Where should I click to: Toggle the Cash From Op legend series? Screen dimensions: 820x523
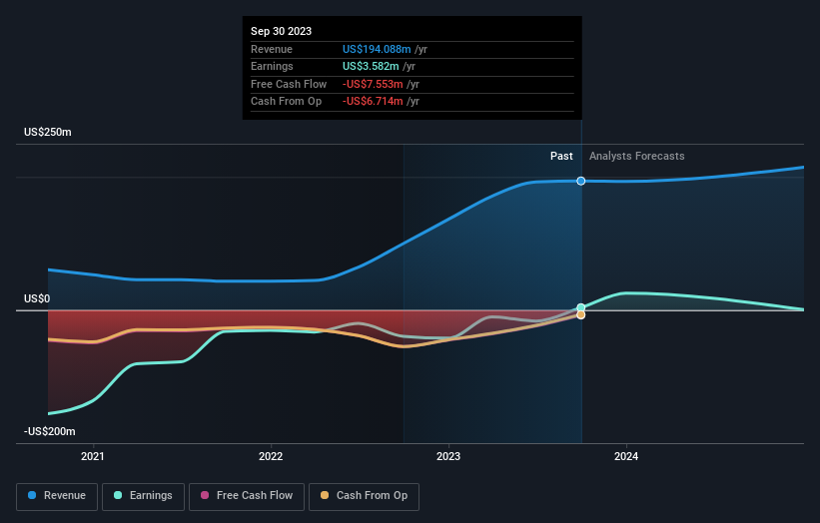[364, 496]
